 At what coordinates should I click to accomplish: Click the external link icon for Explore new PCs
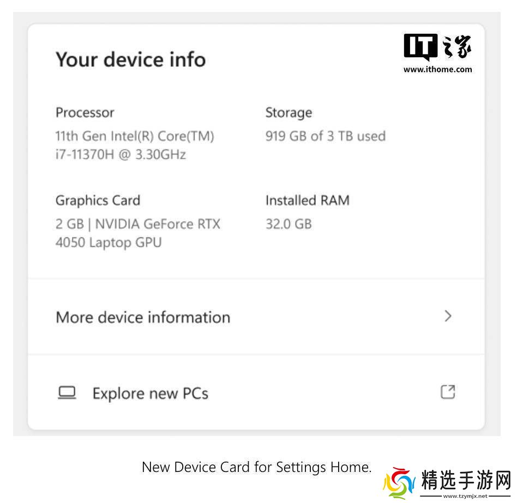[448, 392]
